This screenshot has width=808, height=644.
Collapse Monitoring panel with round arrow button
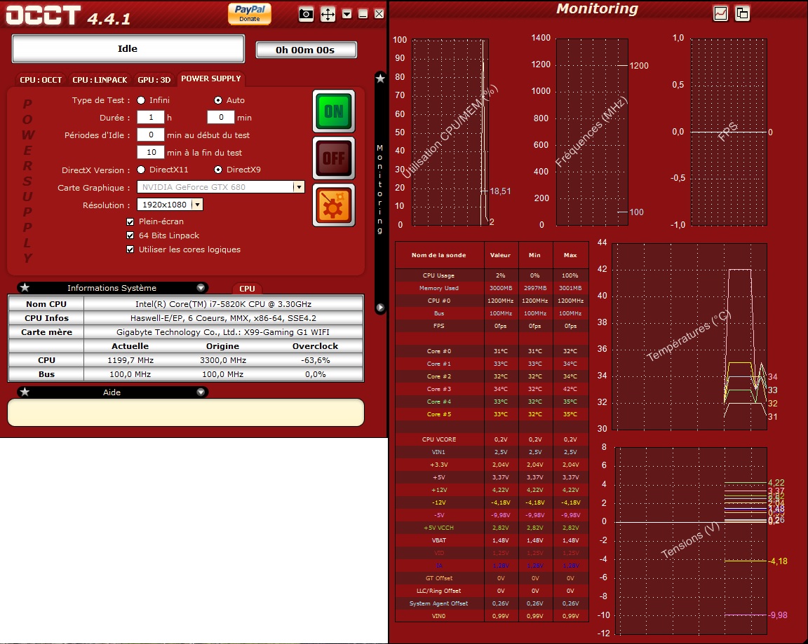click(x=380, y=308)
